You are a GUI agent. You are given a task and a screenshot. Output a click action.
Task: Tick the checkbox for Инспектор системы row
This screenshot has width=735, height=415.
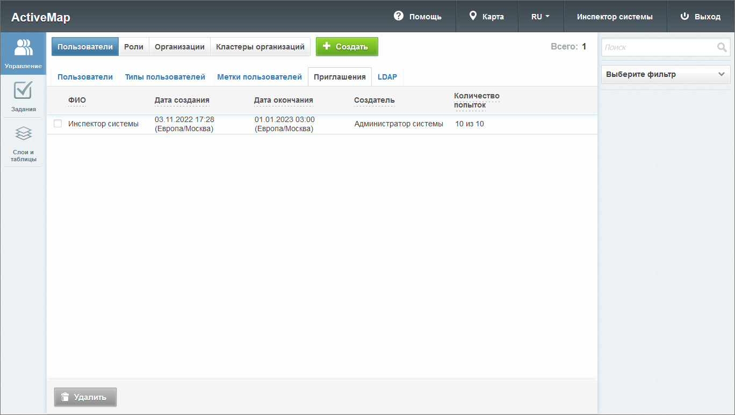pos(58,124)
